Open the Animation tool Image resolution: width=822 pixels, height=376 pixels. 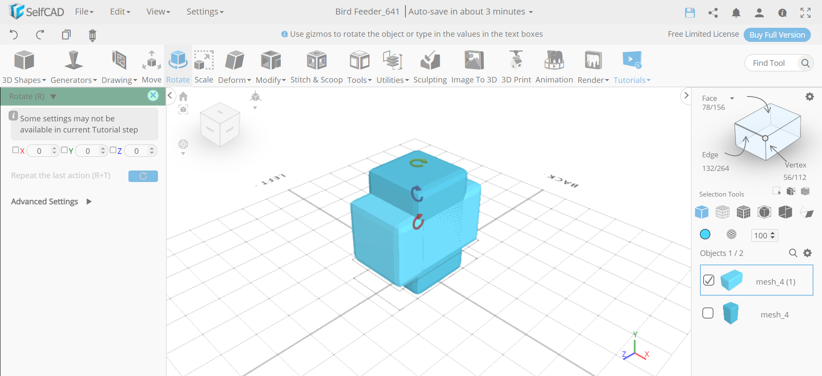pos(554,67)
